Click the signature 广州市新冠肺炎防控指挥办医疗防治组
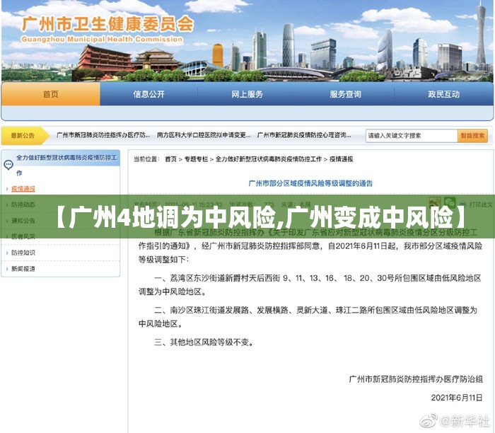Image resolution: width=495 pixels, height=433 pixels. click(416, 379)
